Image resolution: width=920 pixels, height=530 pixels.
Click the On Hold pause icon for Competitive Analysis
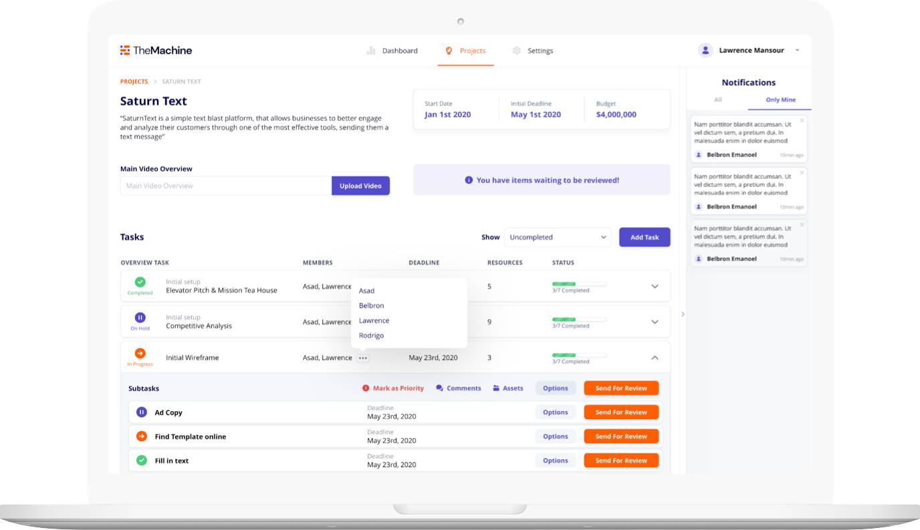pos(140,318)
